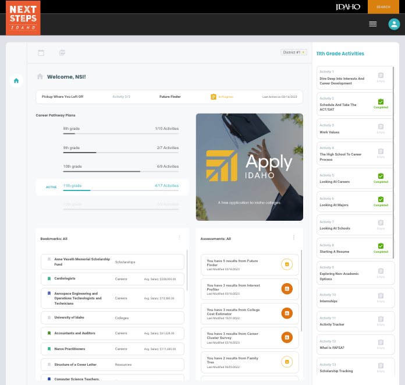
Task: Click Looking At Careers completed icon
Action: pyautogui.click(x=381, y=176)
